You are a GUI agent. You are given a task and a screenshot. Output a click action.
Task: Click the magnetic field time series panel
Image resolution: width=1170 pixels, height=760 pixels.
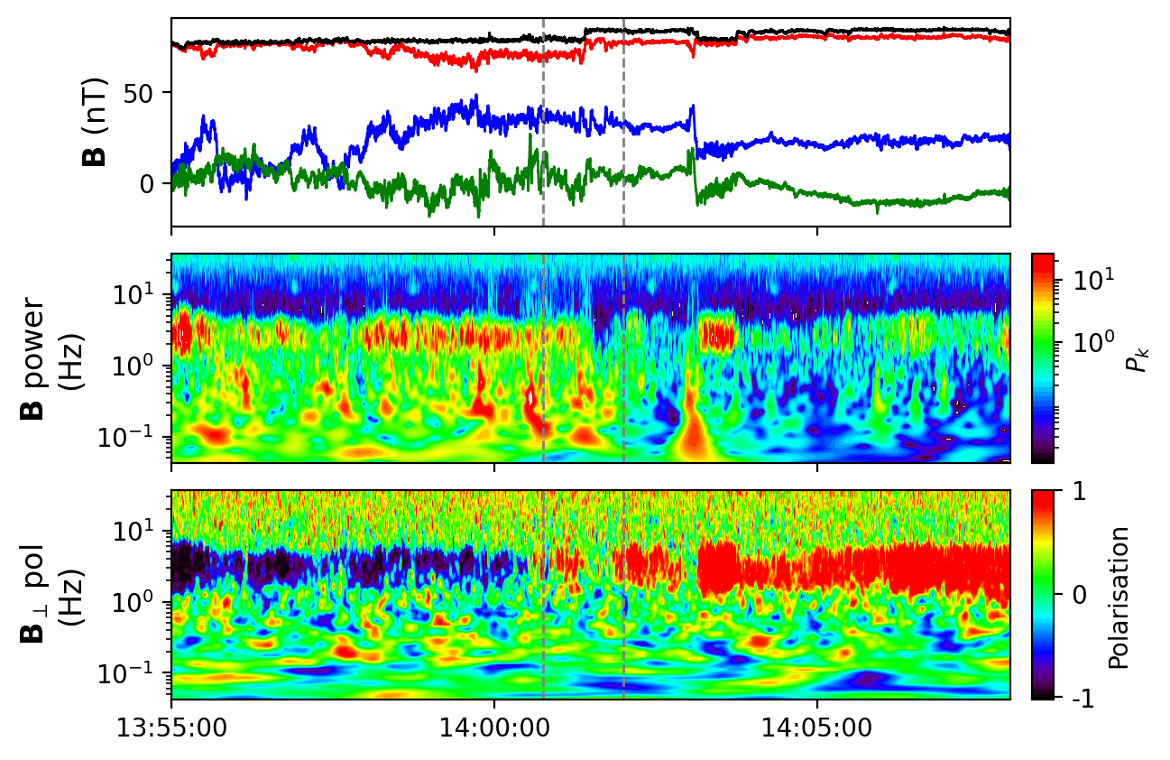click(x=591, y=122)
